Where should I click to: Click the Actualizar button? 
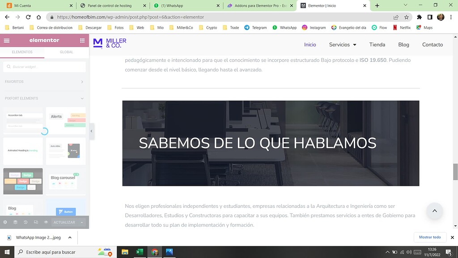[x=64, y=222]
